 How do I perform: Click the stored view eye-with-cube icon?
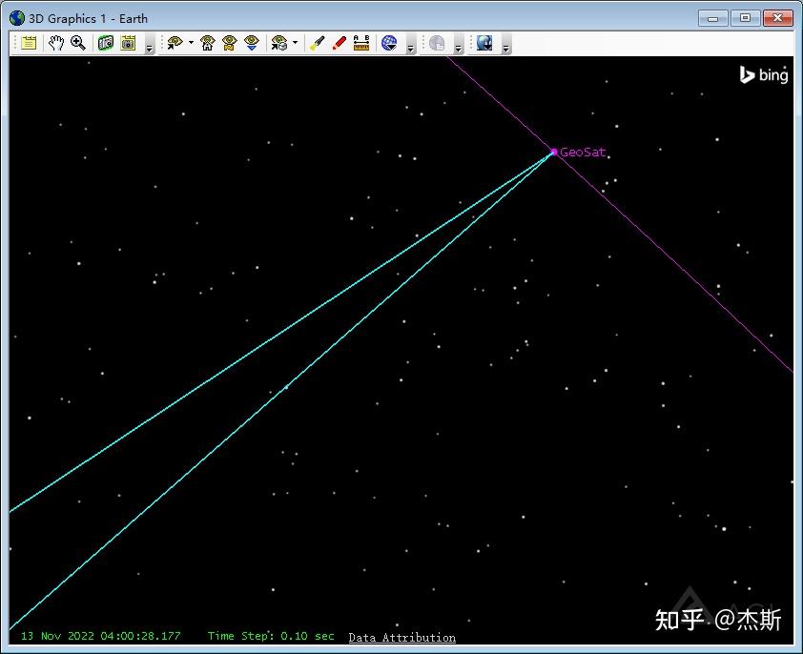(x=279, y=43)
